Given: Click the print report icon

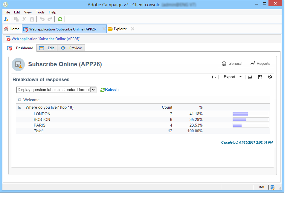Looking at the screenshot, I should point(250,77).
